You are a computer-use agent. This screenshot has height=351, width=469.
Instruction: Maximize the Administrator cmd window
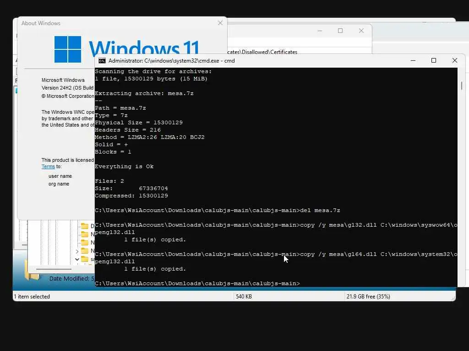point(434,61)
